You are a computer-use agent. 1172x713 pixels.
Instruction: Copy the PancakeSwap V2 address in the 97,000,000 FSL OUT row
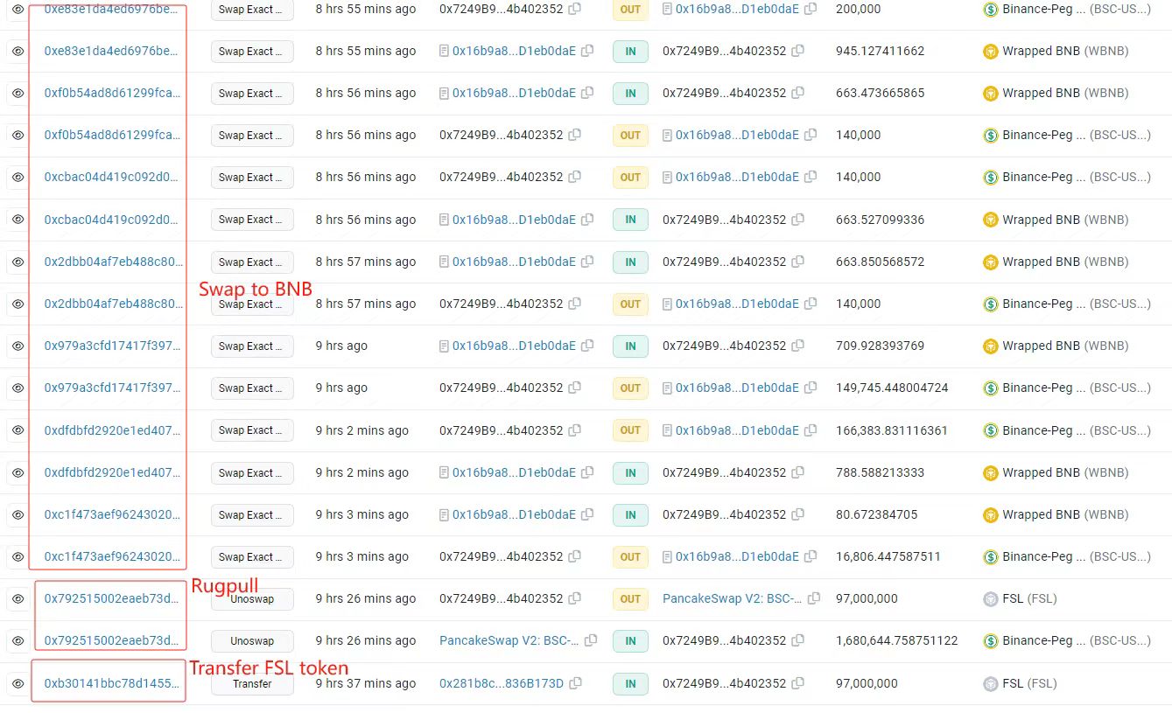(814, 599)
